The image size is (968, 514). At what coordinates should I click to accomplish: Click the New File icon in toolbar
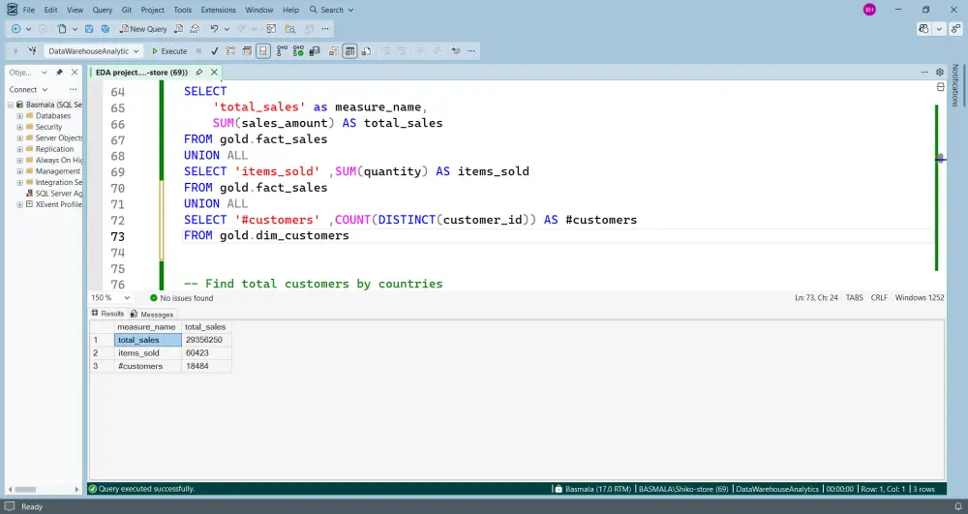[62, 29]
